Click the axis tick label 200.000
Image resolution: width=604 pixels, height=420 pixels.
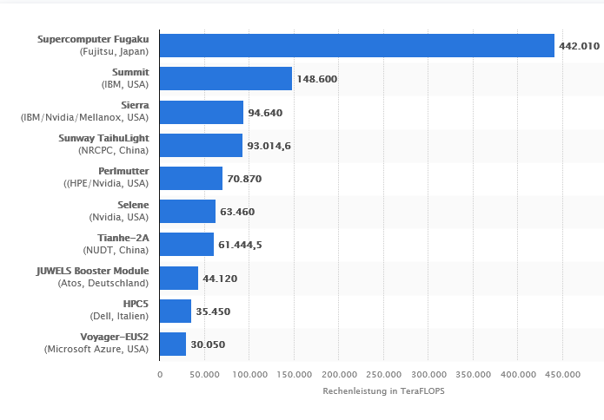pos(339,375)
